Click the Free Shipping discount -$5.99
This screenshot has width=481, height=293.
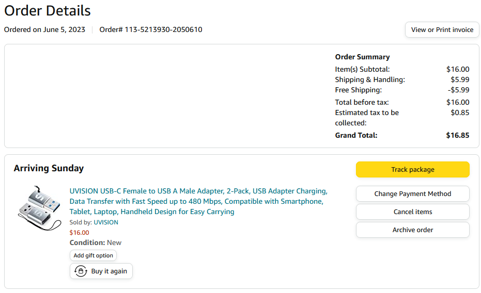[x=458, y=90]
